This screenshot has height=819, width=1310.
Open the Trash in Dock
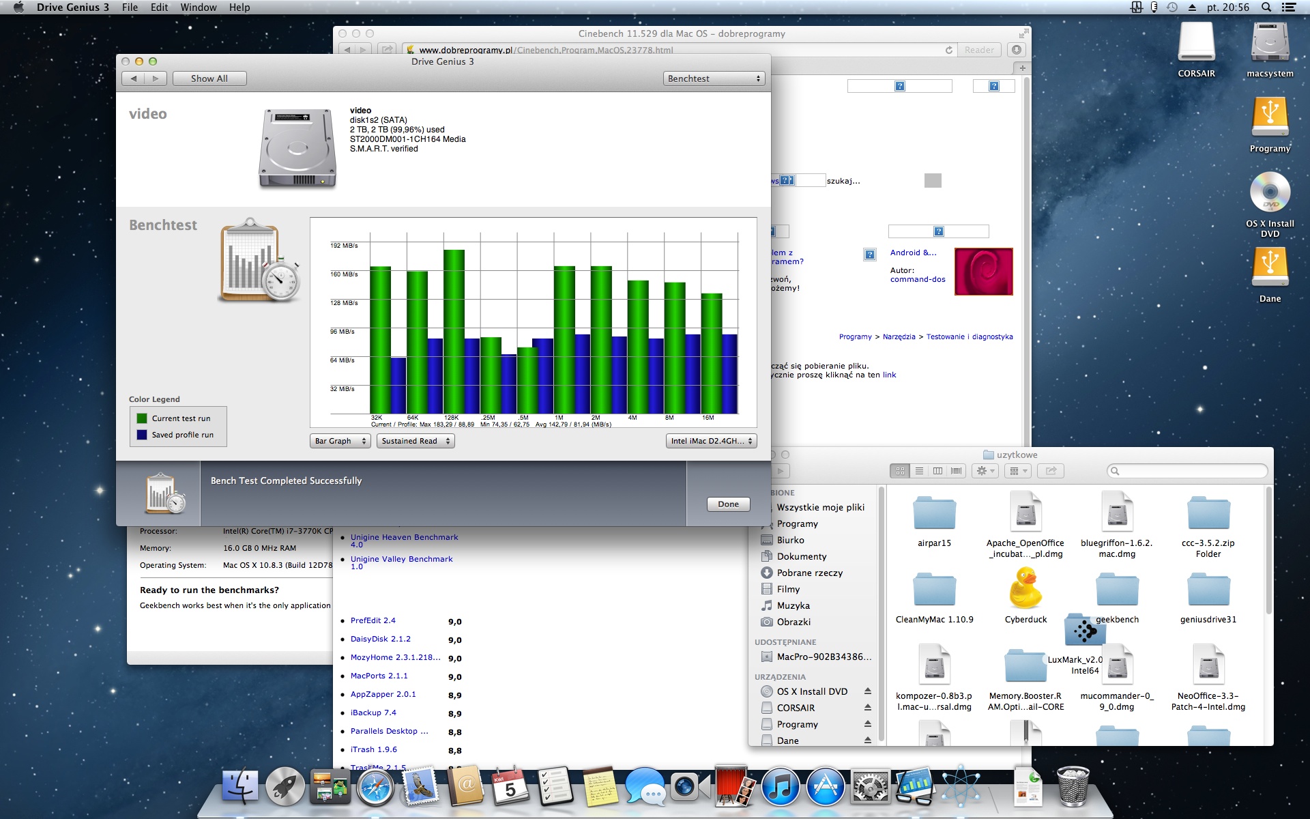pyautogui.click(x=1073, y=787)
